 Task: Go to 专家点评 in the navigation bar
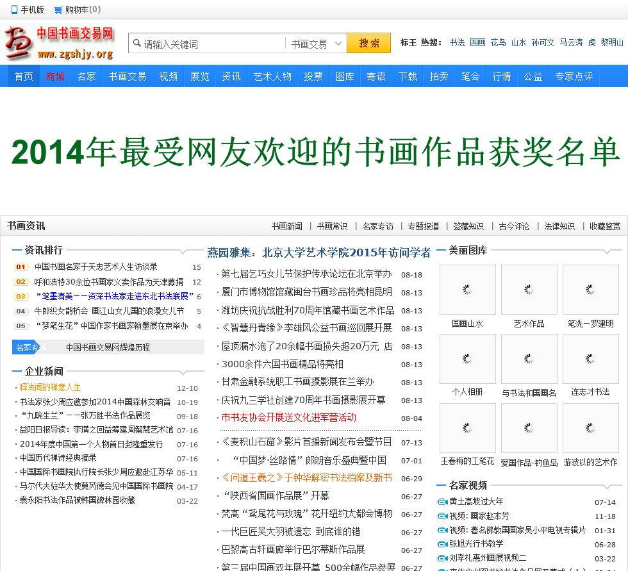pos(574,76)
